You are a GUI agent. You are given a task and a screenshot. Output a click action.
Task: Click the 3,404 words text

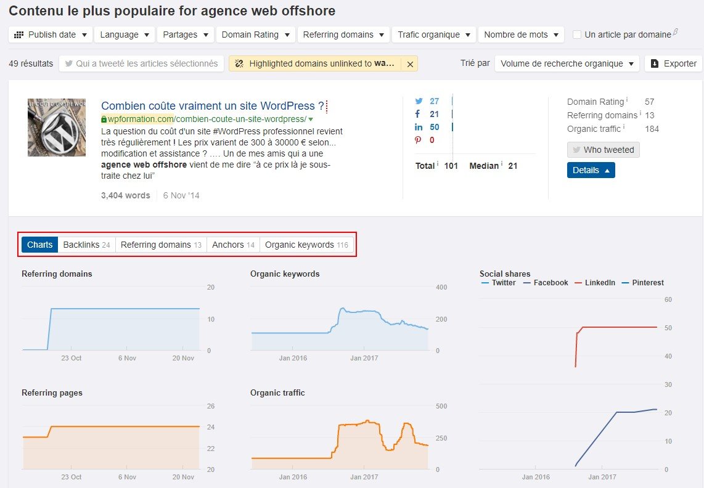[126, 195]
